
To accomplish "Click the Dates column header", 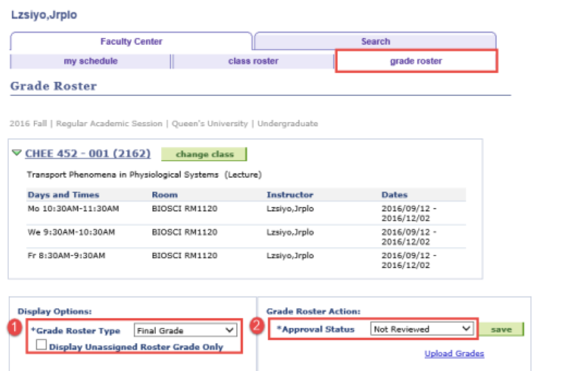I will click(x=394, y=195).
